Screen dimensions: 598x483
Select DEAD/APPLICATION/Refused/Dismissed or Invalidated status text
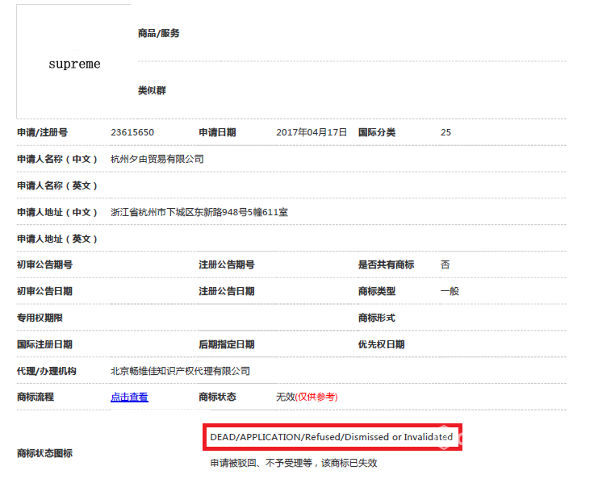coord(332,437)
